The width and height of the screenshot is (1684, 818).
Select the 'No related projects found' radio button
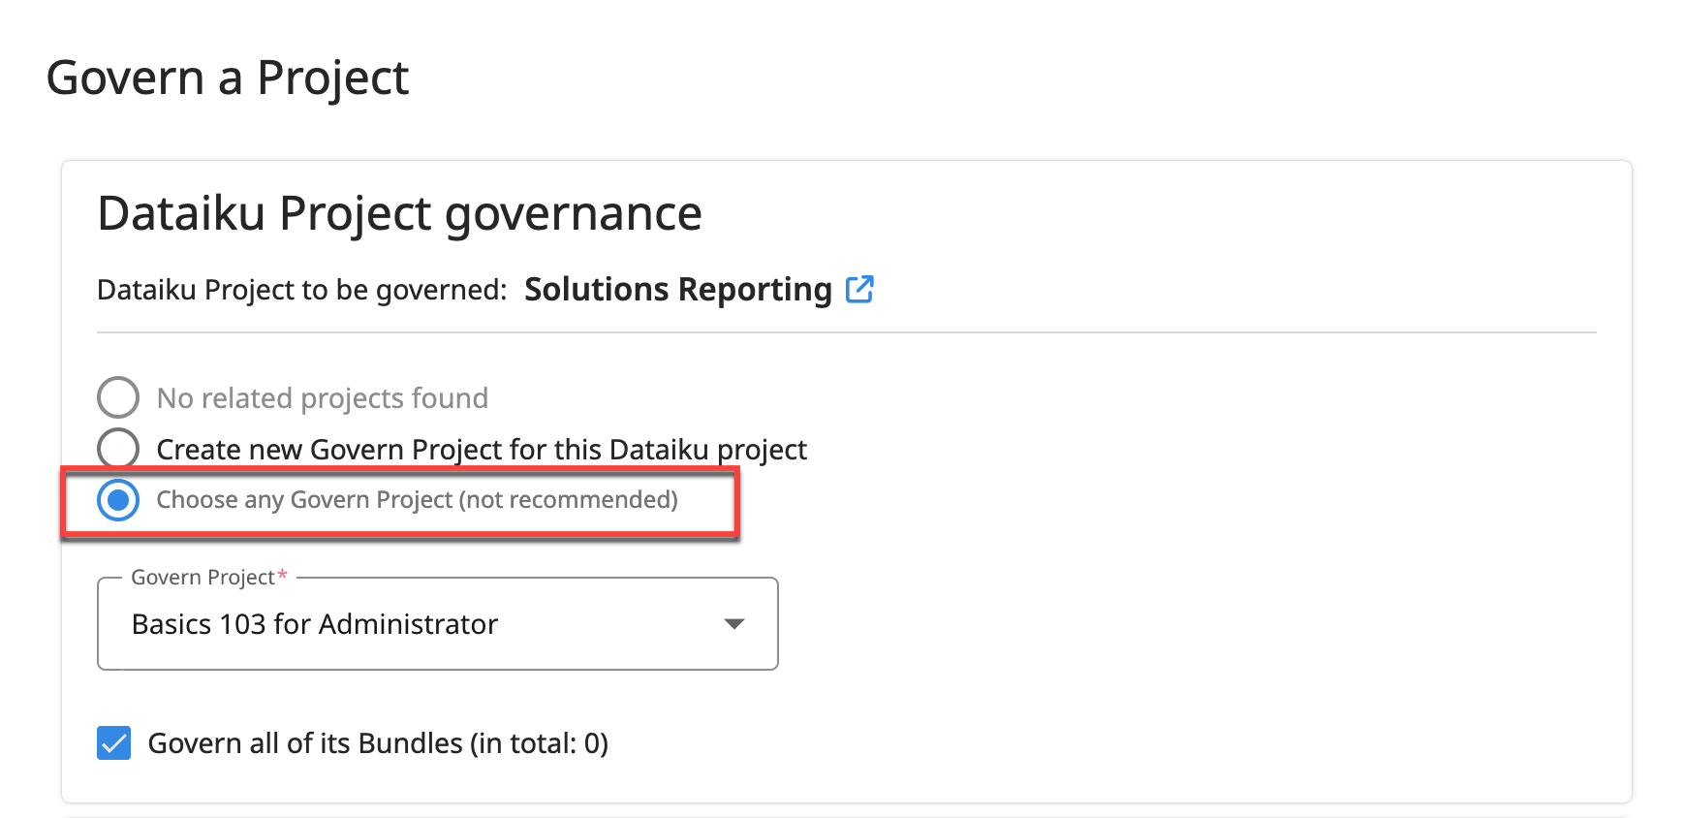(118, 397)
